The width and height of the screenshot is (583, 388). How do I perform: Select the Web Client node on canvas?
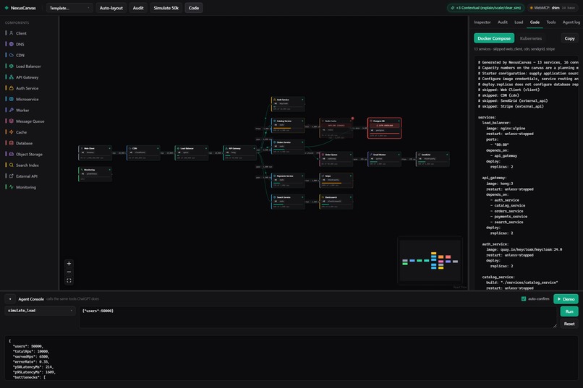click(x=95, y=152)
